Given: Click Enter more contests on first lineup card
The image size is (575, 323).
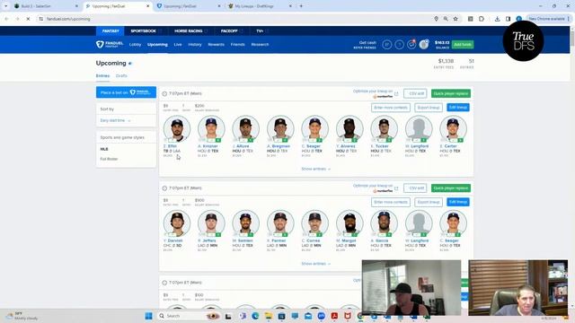Looking at the screenshot, I should pos(391,108).
